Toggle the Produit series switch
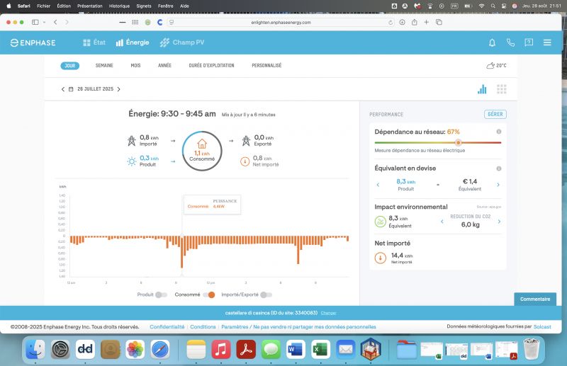Viewport: 567px width, 366px height. point(162,294)
